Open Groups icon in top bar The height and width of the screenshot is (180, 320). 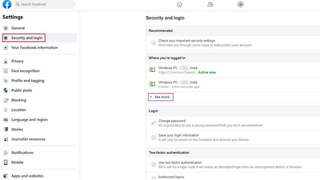click(240, 4)
